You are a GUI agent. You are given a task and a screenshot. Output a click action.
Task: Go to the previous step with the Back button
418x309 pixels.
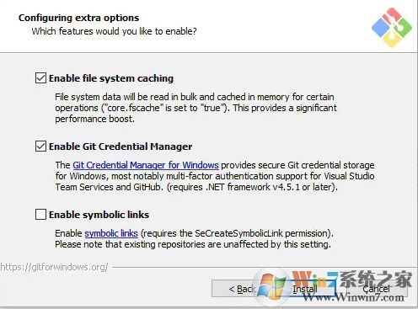coord(242,289)
